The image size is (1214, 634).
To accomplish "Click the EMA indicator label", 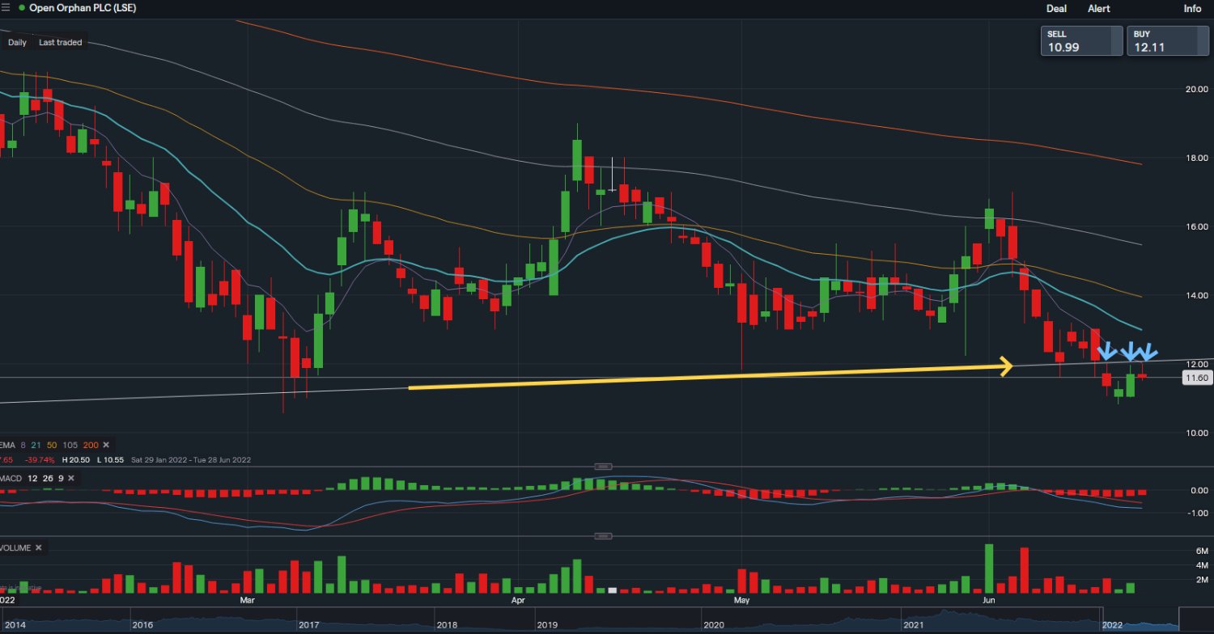I will 7,445.
